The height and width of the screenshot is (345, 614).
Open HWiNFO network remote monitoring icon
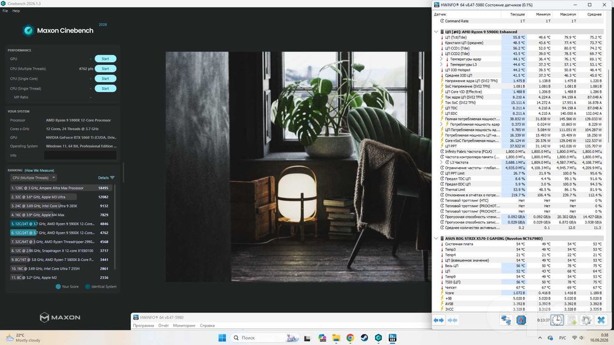click(x=506, y=320)
